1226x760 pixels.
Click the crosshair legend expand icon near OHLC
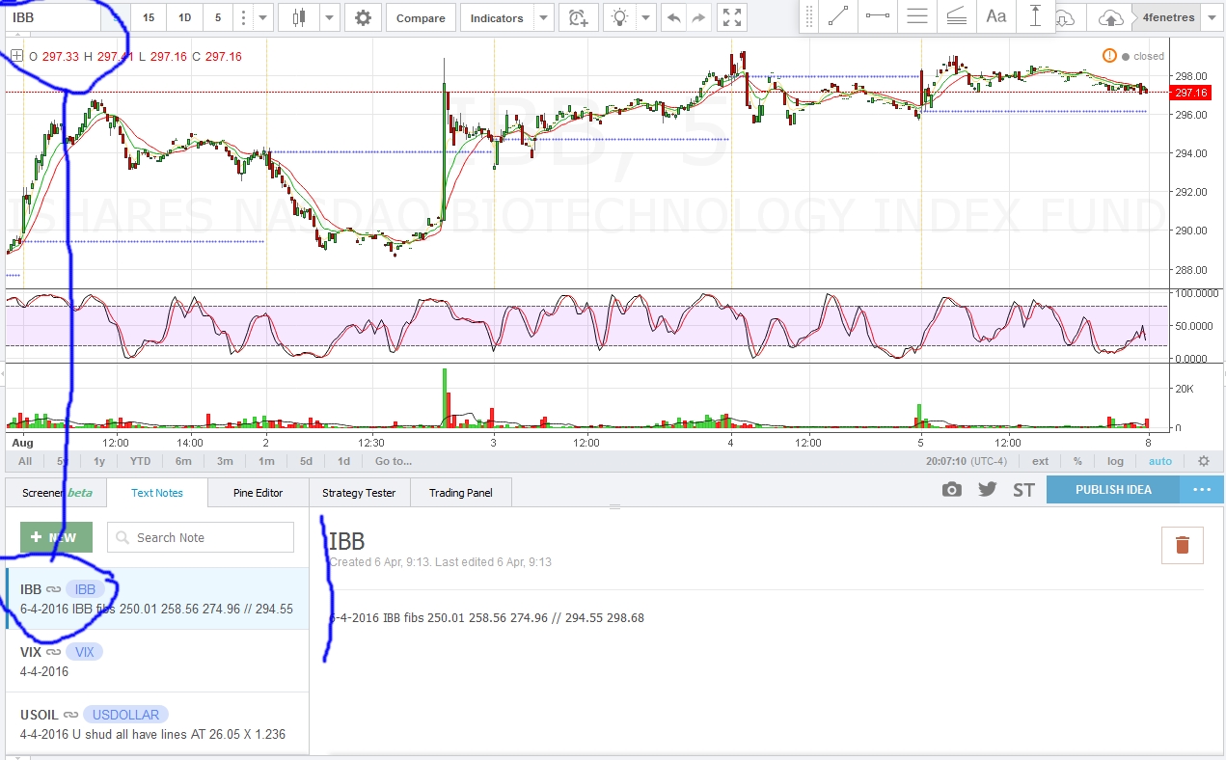(x=16, y=56)
